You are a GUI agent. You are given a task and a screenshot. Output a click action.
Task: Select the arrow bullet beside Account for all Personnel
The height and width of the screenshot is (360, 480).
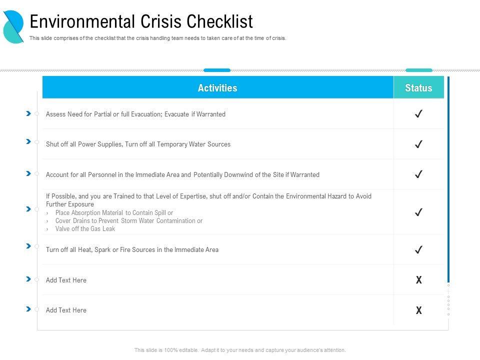click(28, 173)
